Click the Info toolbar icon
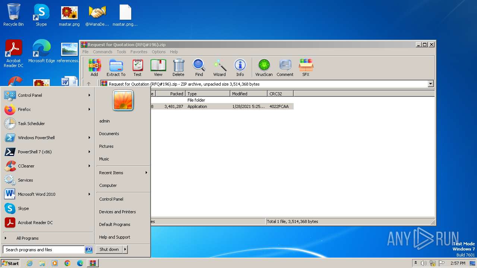Screen dimensions: 477x268 tap(240, 67)
